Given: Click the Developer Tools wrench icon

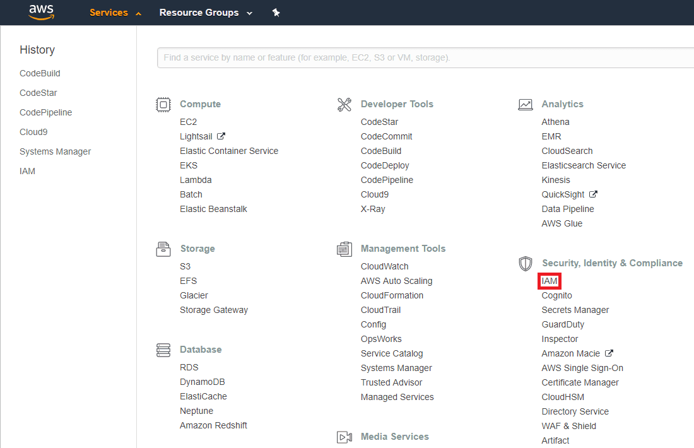Looking at the screenshot, I should [x=344, y=105].
